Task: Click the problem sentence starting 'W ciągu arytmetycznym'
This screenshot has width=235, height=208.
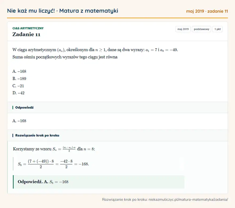Action: point(95,50)
